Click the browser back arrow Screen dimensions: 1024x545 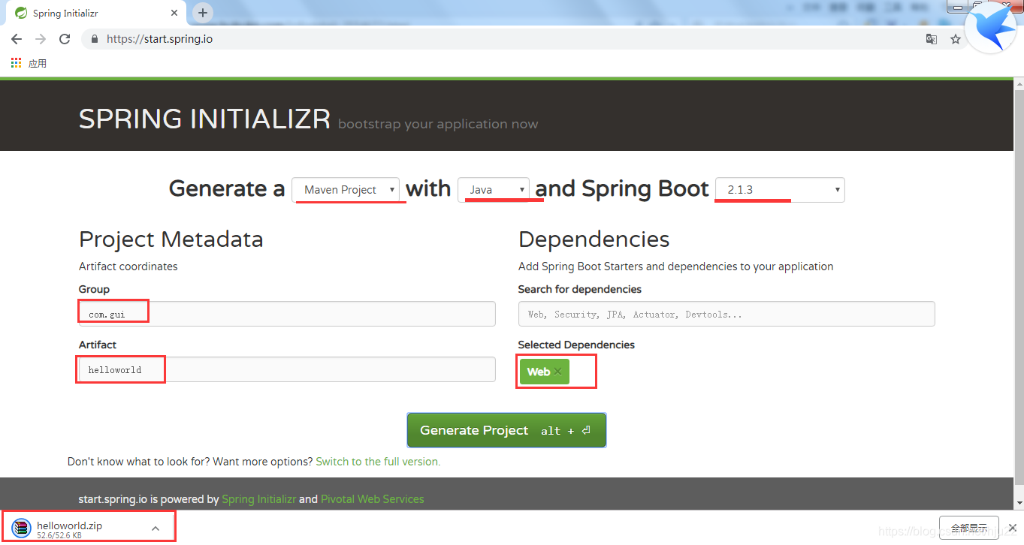[x=17, y=39]
